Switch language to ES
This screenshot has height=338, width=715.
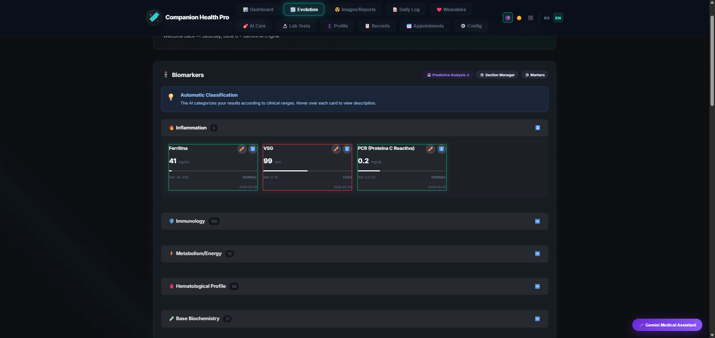(547, 18)
